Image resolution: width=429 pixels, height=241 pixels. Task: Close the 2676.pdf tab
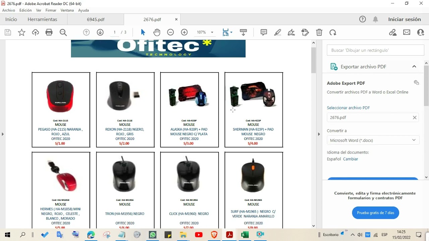176,19
